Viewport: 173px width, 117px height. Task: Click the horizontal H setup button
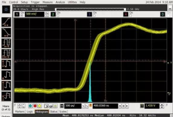tap(62, 106)
